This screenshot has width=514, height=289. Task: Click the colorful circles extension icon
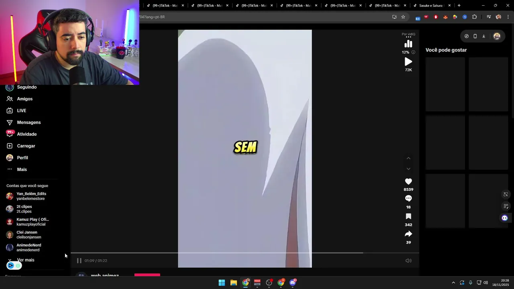pos(455,17)
